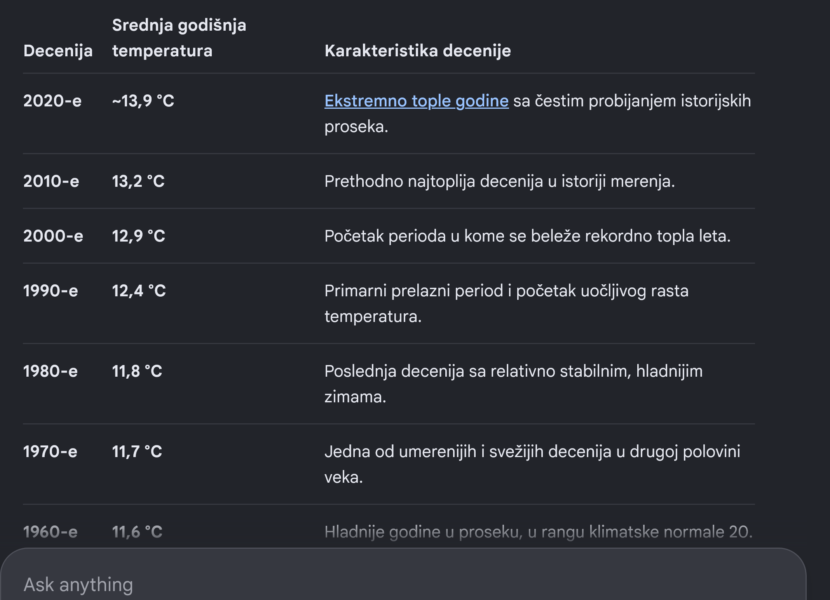This screenshot has height=600, width=830.
Task: Click the 11,7 °C temperature value
Action: point(137,452)
